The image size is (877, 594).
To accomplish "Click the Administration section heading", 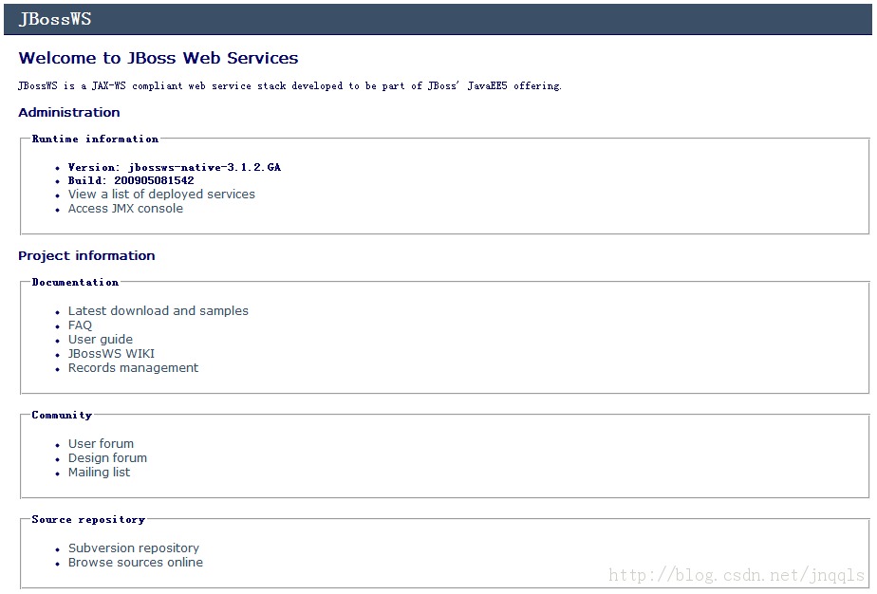I will [69, 112].
